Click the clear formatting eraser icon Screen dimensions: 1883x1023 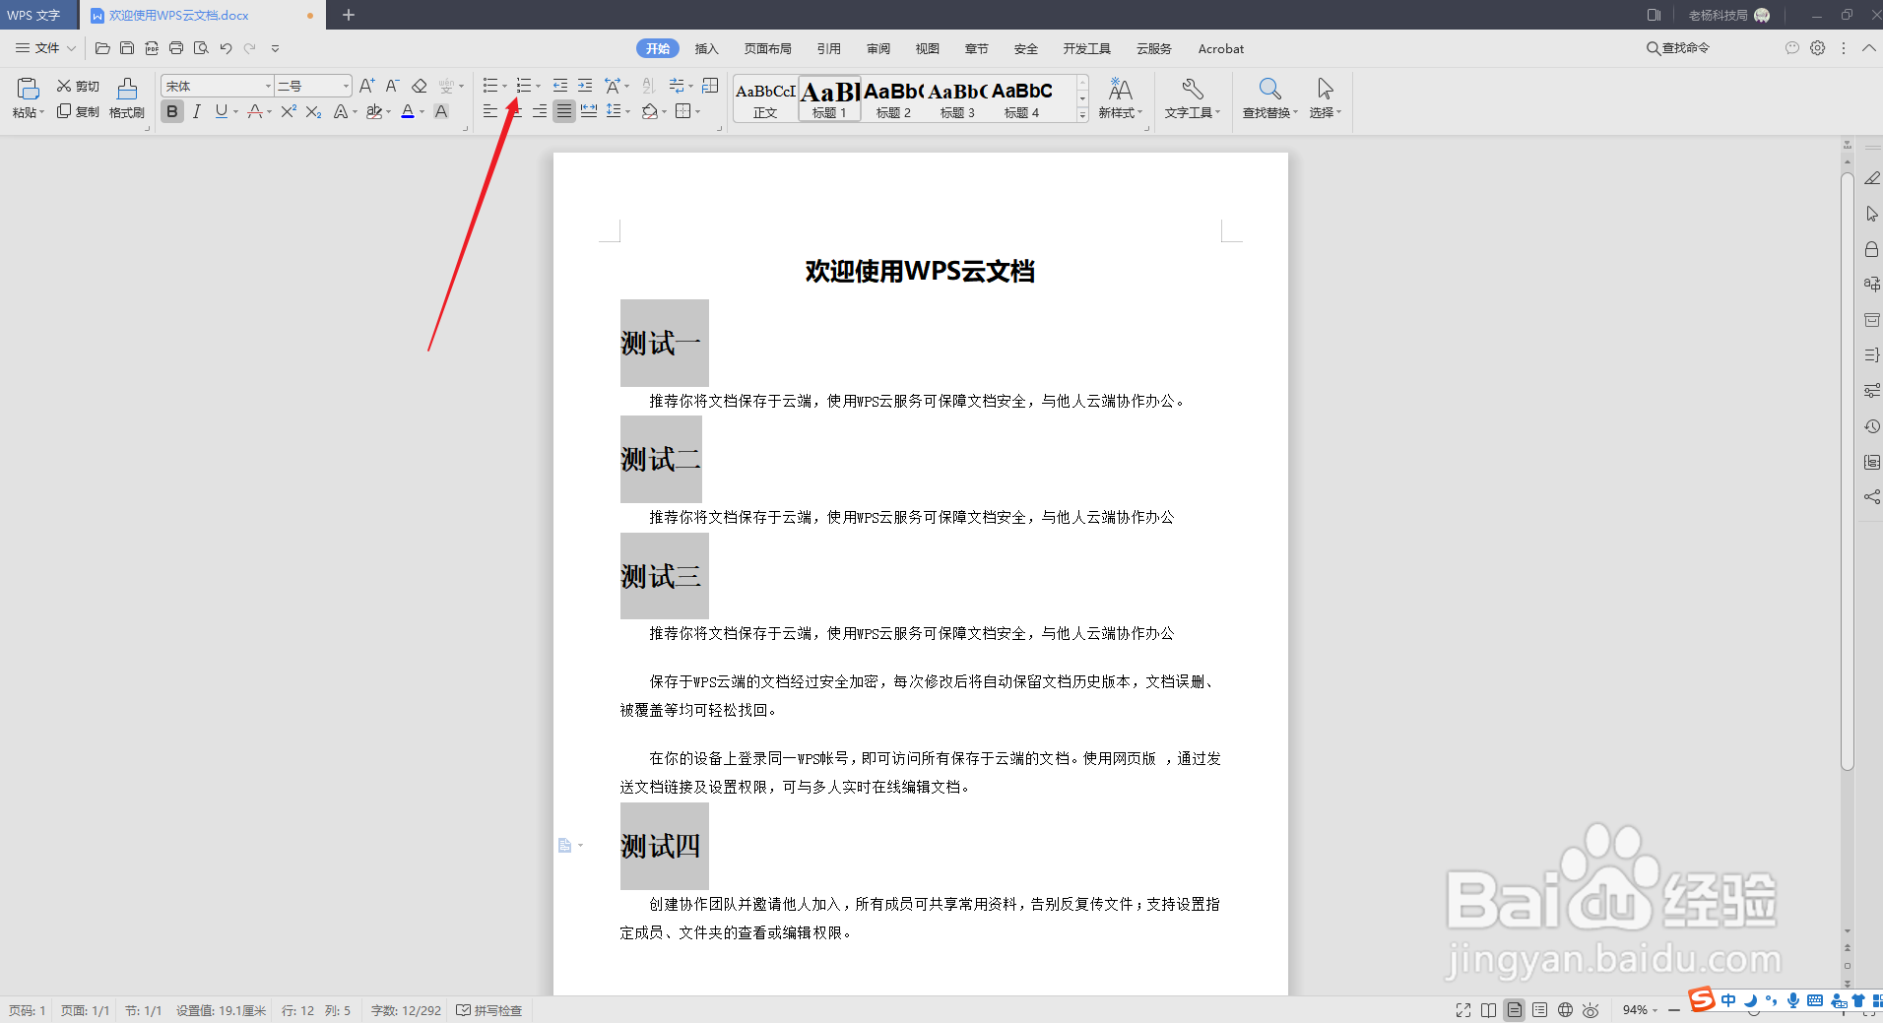[420, 86]
